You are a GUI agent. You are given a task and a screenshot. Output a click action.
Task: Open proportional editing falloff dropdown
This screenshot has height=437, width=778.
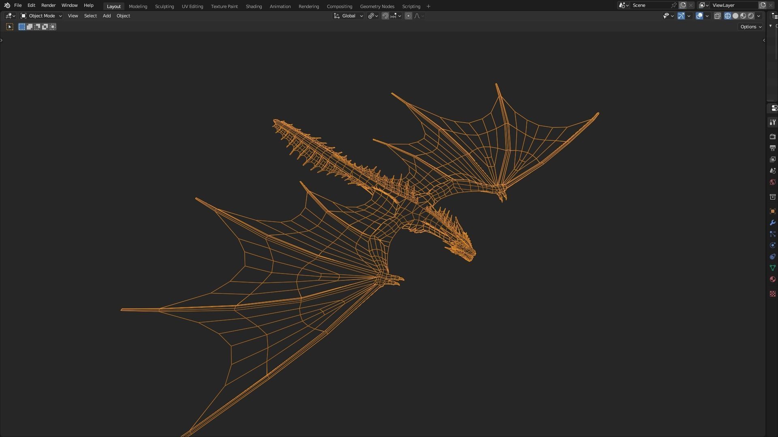point(419,16)
